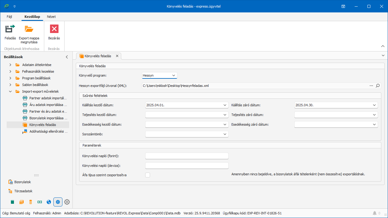Expand the Program beállítások tree node
The height and width of the screenshot is (218, 388).
click(10, 78)
